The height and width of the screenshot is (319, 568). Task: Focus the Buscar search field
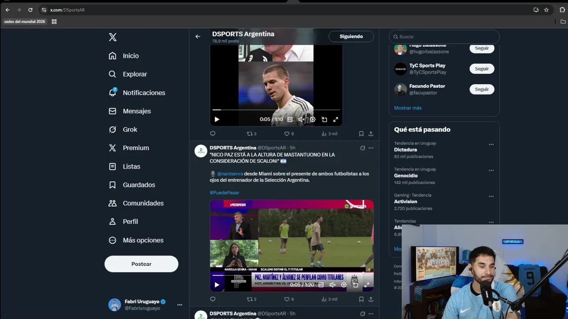[x=444, y=37]
